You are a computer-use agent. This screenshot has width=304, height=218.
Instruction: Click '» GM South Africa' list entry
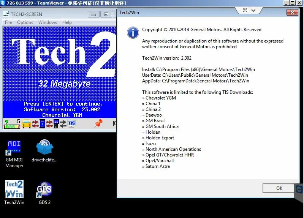[x=160, y=126]
